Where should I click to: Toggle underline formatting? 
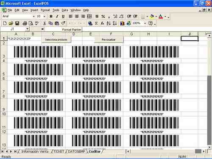(x=63, y=17)
